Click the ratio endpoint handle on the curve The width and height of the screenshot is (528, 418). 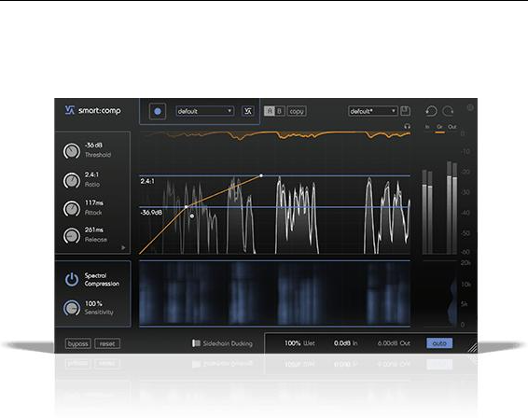(x=261, y=175)
